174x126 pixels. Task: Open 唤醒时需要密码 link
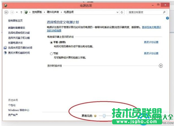click(17, 28)
